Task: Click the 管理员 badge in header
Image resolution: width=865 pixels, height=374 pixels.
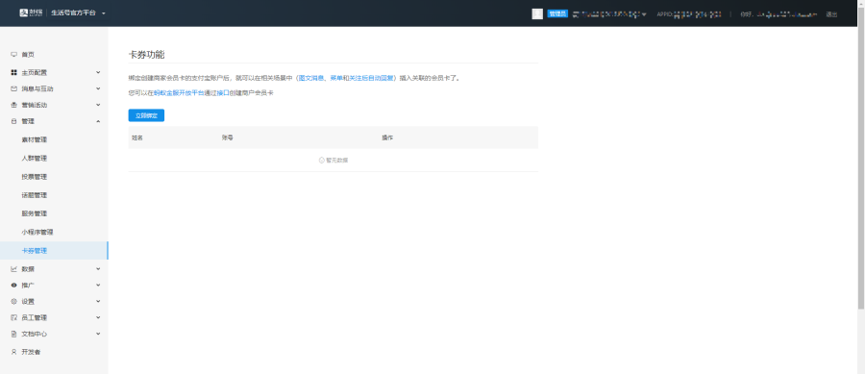Action: (x=557, y=13)
